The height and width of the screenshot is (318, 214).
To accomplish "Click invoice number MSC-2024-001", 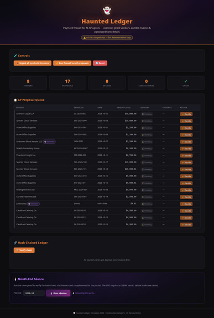I will [x=81, y=190].
